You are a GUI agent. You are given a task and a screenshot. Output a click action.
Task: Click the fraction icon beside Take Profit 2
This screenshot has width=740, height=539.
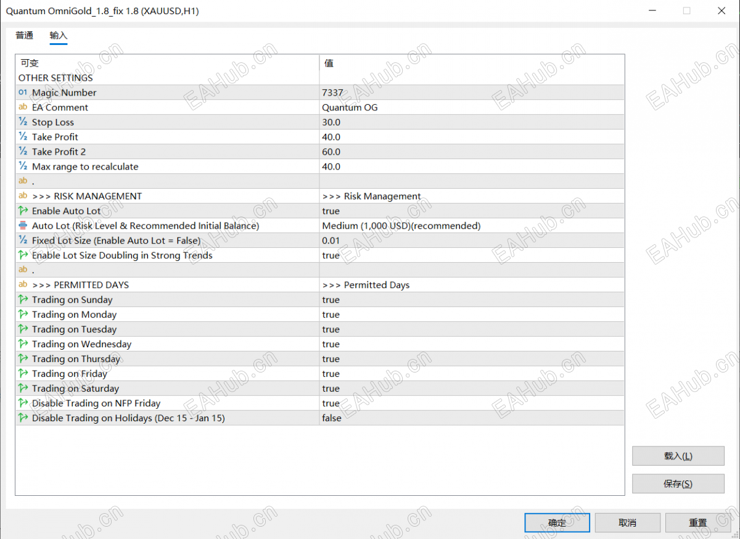[x=23, y=152]
